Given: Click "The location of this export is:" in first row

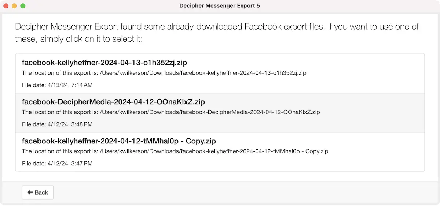Looking at the screenshot, I should pyautogui.click(x=60, y=73).
